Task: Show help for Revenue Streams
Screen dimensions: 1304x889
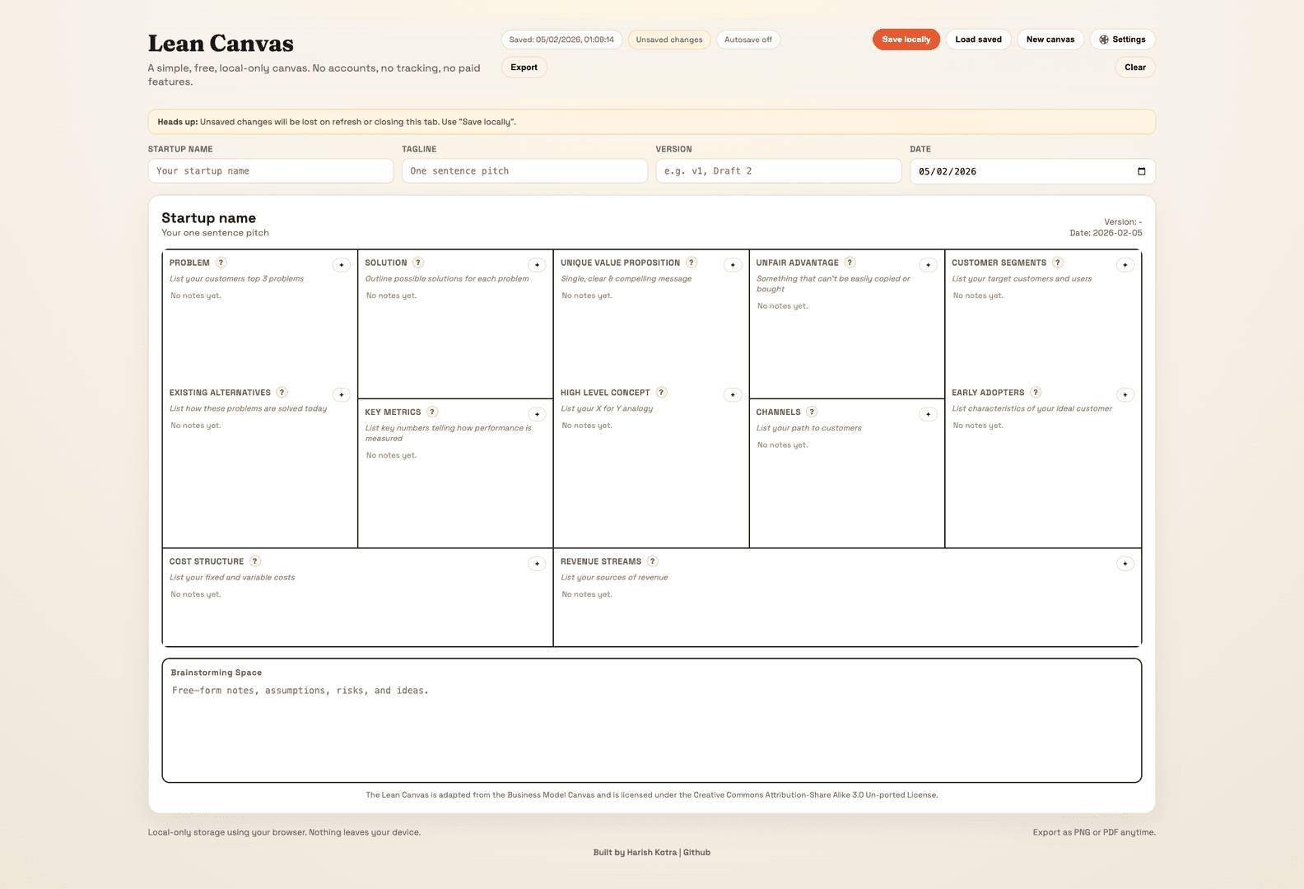Action: [x=652, y=561]
